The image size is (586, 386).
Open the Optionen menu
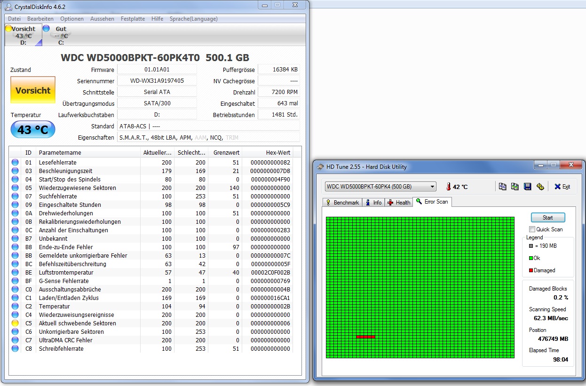click(72, 19)
